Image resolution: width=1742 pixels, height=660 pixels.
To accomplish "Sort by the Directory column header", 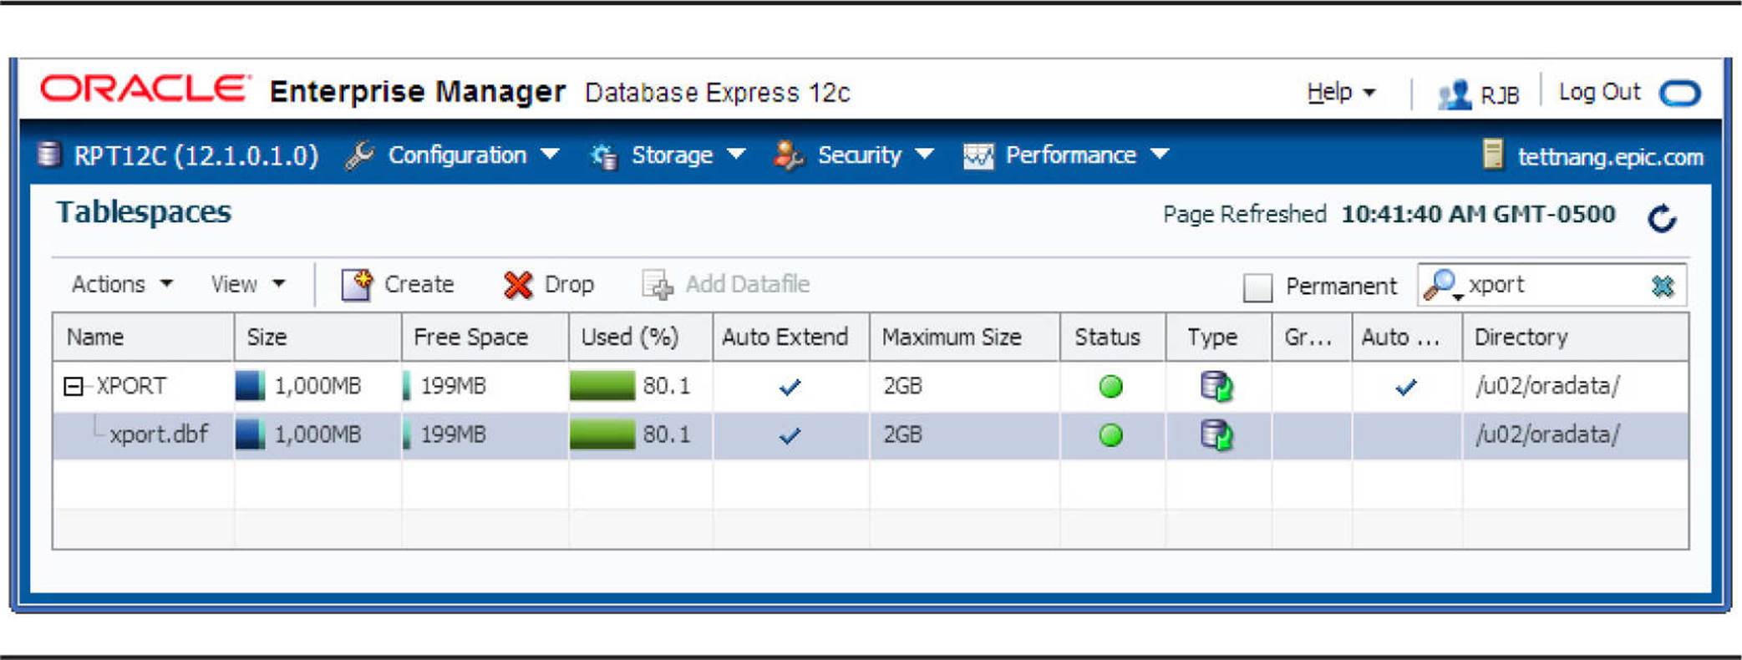I will click(1575, 337).
